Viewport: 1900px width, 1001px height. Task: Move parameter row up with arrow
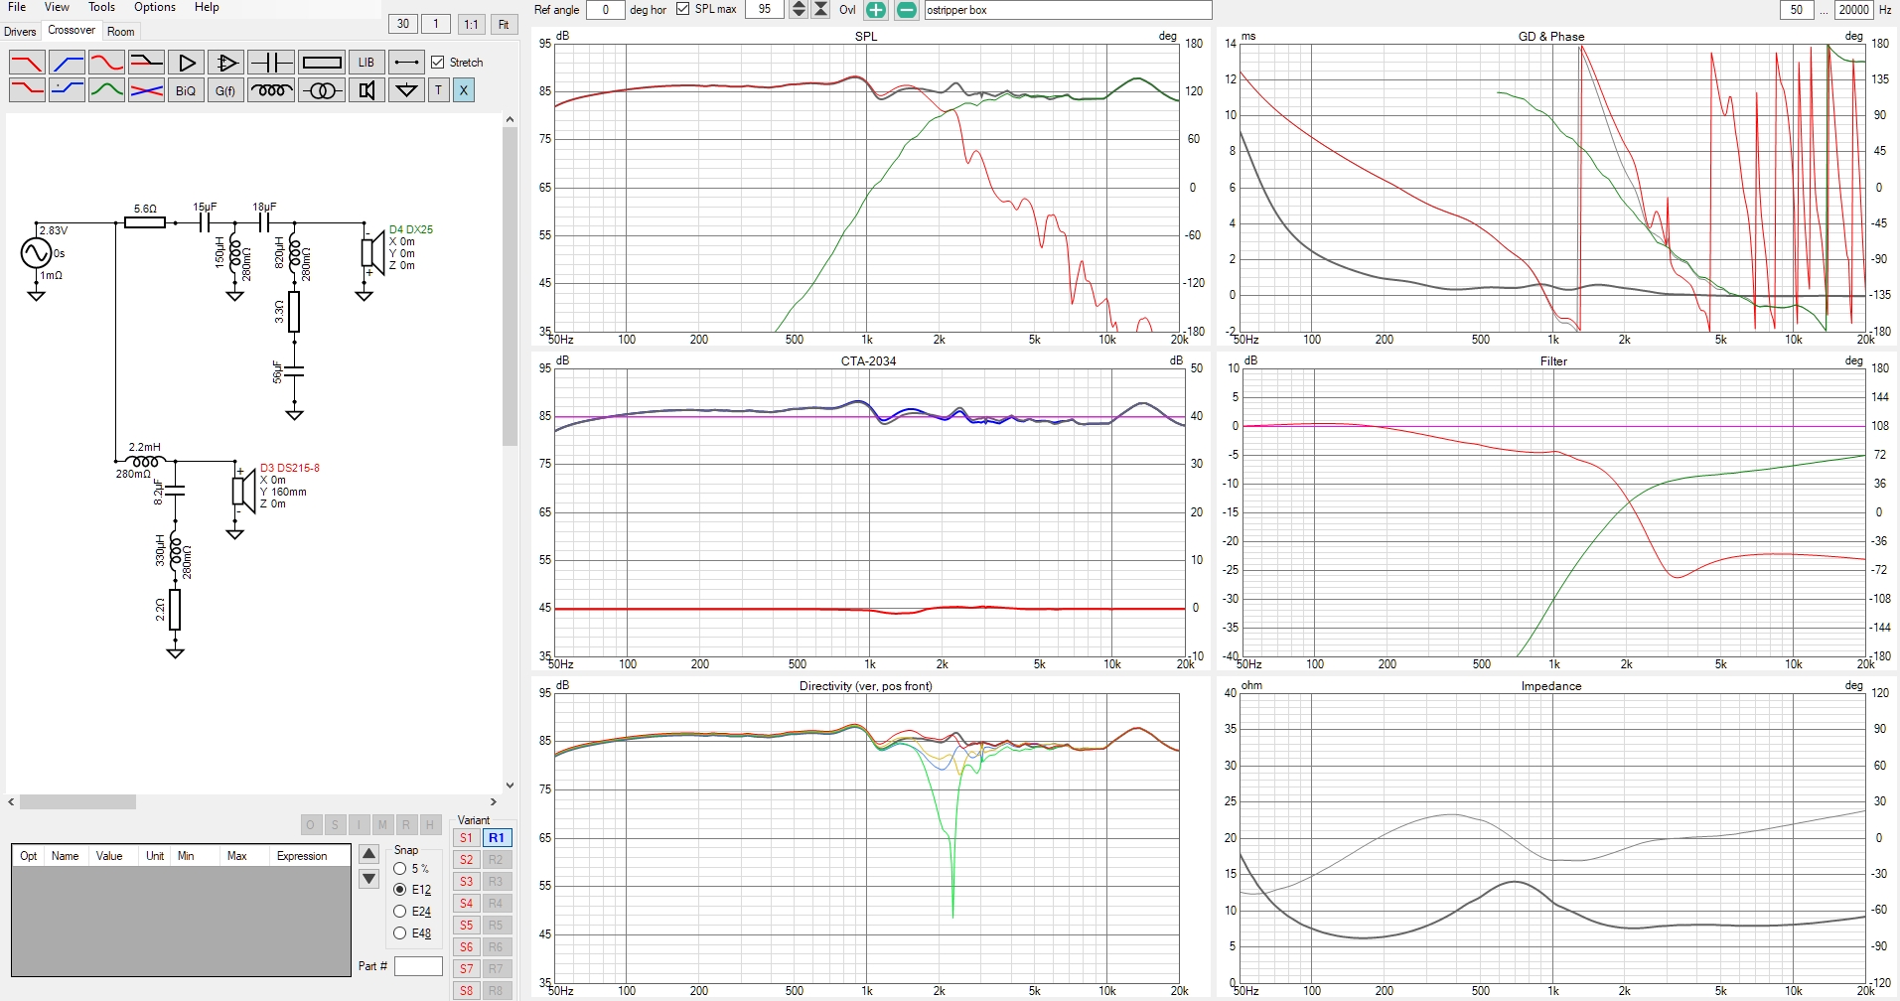(x=368, y=854)
